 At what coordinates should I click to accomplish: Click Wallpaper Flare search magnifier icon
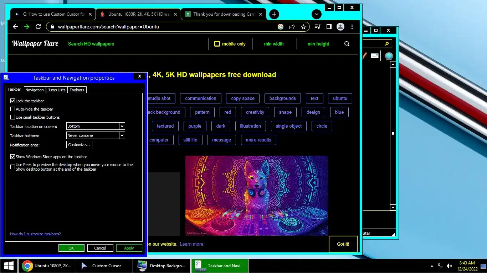pos(347,44)
